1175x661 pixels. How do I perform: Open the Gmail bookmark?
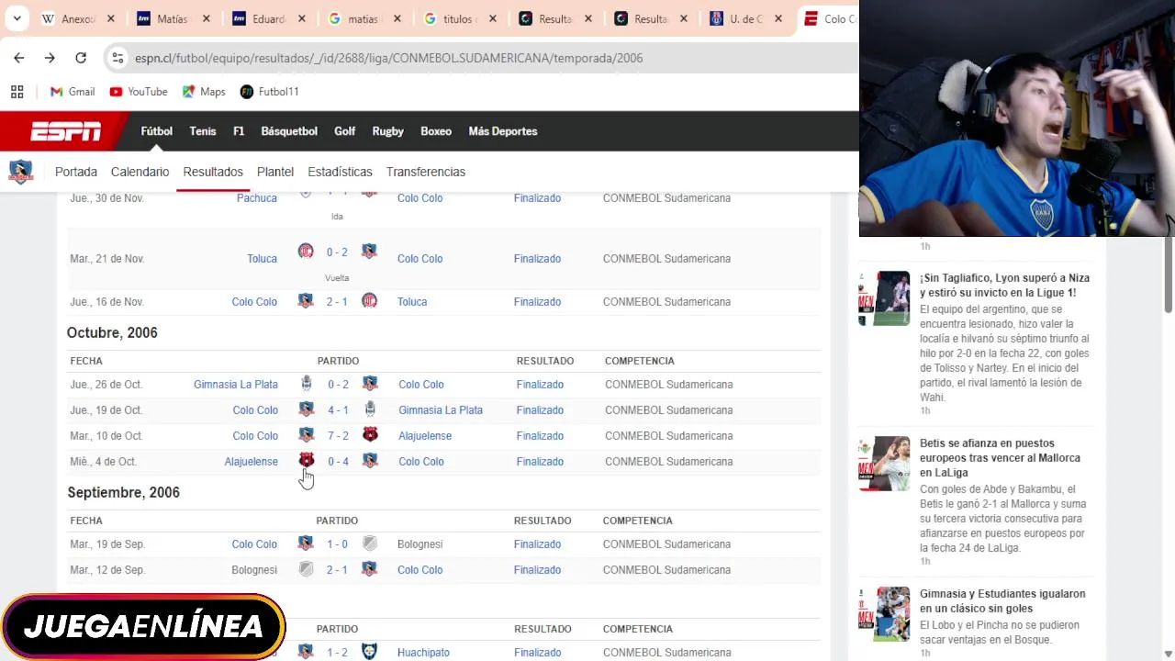tap(73, 92)
